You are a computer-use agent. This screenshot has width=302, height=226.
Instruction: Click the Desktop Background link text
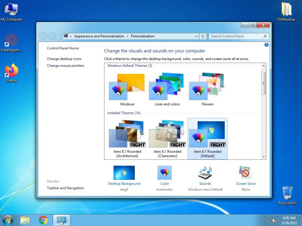pos(124,184)
